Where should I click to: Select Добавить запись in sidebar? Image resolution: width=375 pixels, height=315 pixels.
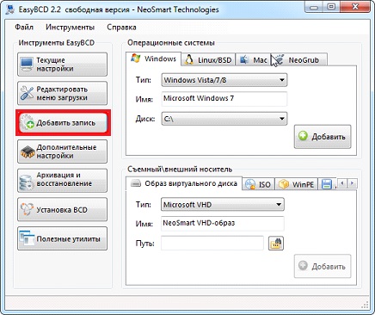[63, 123]
